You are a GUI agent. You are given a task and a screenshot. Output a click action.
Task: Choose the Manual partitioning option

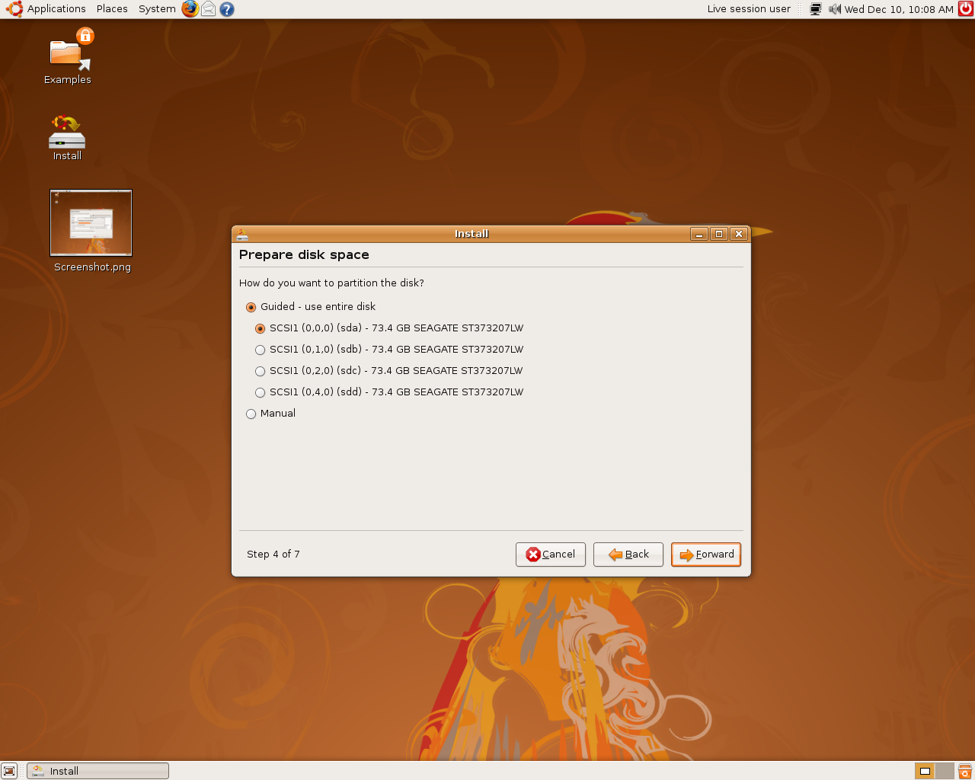coord(270,414)
